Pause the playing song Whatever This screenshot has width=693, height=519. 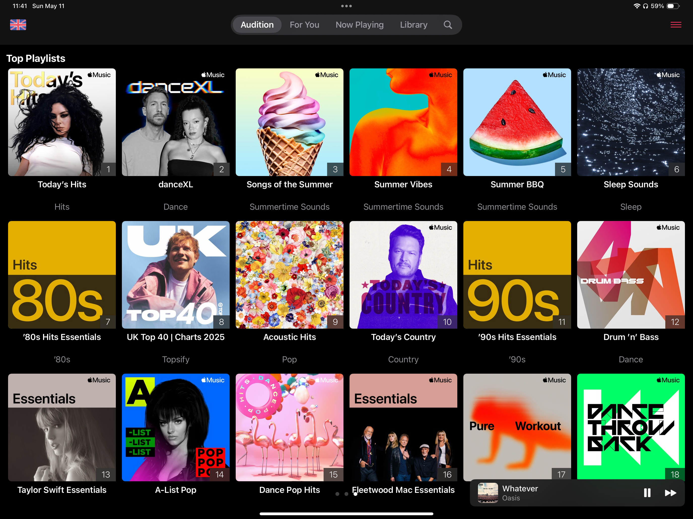point(647,493)
